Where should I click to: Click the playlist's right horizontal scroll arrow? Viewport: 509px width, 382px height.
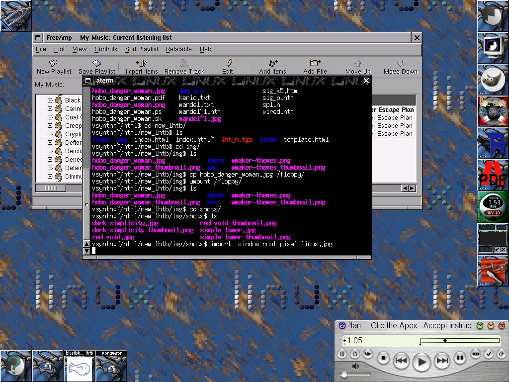tap(413, 188)
